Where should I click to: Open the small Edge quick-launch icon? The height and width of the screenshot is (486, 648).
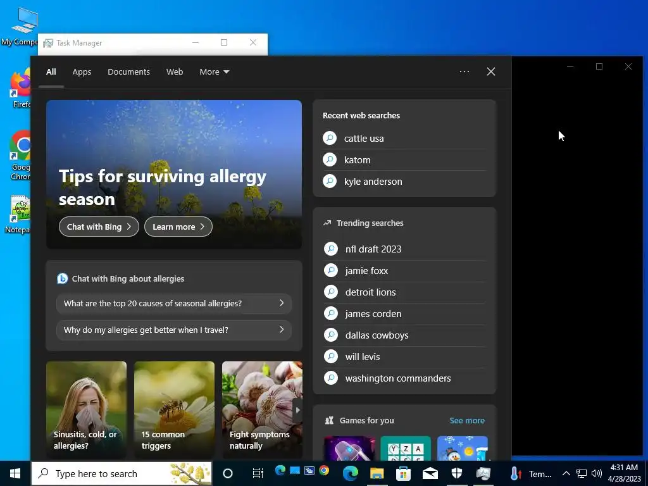click(280, 470)
